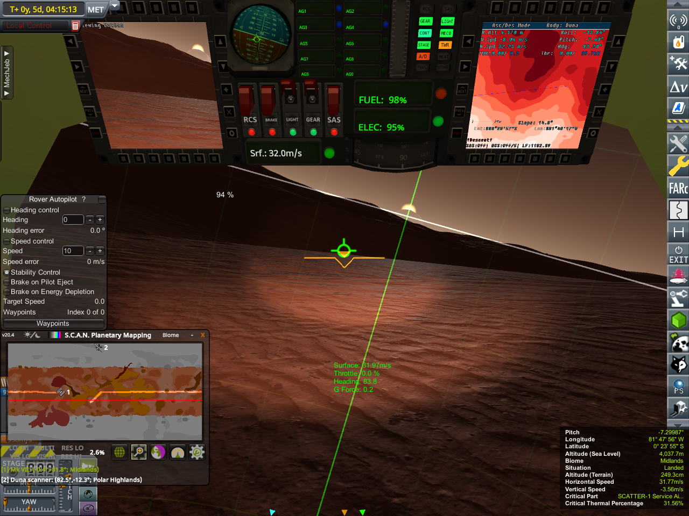
Task: Open the antenna signal toolbar icon
Action: [x=678, y=21]
